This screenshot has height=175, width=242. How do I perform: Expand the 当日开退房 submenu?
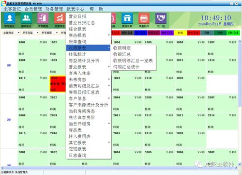[89, 124]
